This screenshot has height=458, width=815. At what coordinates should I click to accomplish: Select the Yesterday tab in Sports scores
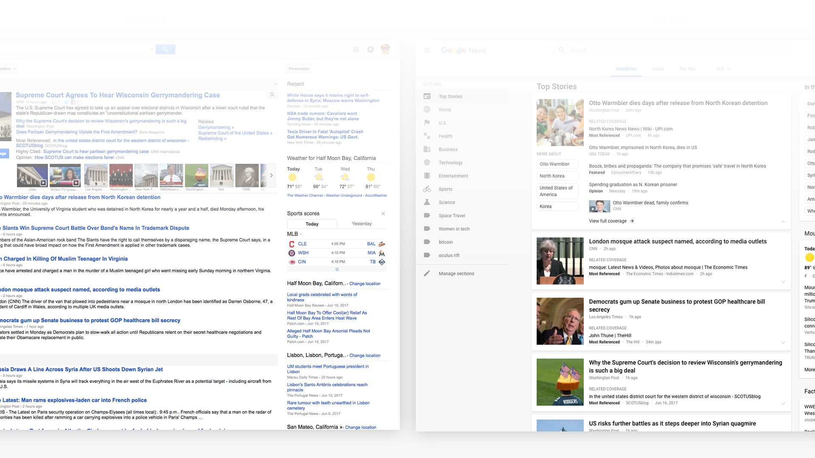(362, 224)
